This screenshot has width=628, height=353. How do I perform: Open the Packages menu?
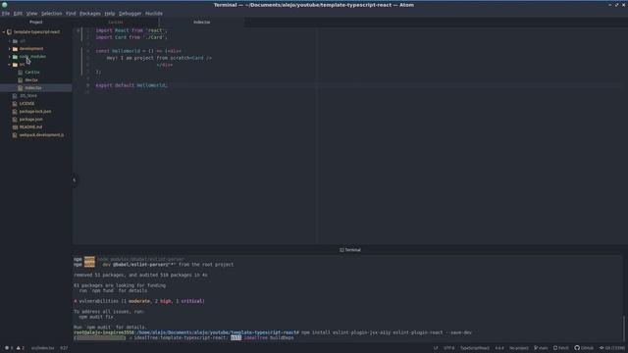click(90, 13)
